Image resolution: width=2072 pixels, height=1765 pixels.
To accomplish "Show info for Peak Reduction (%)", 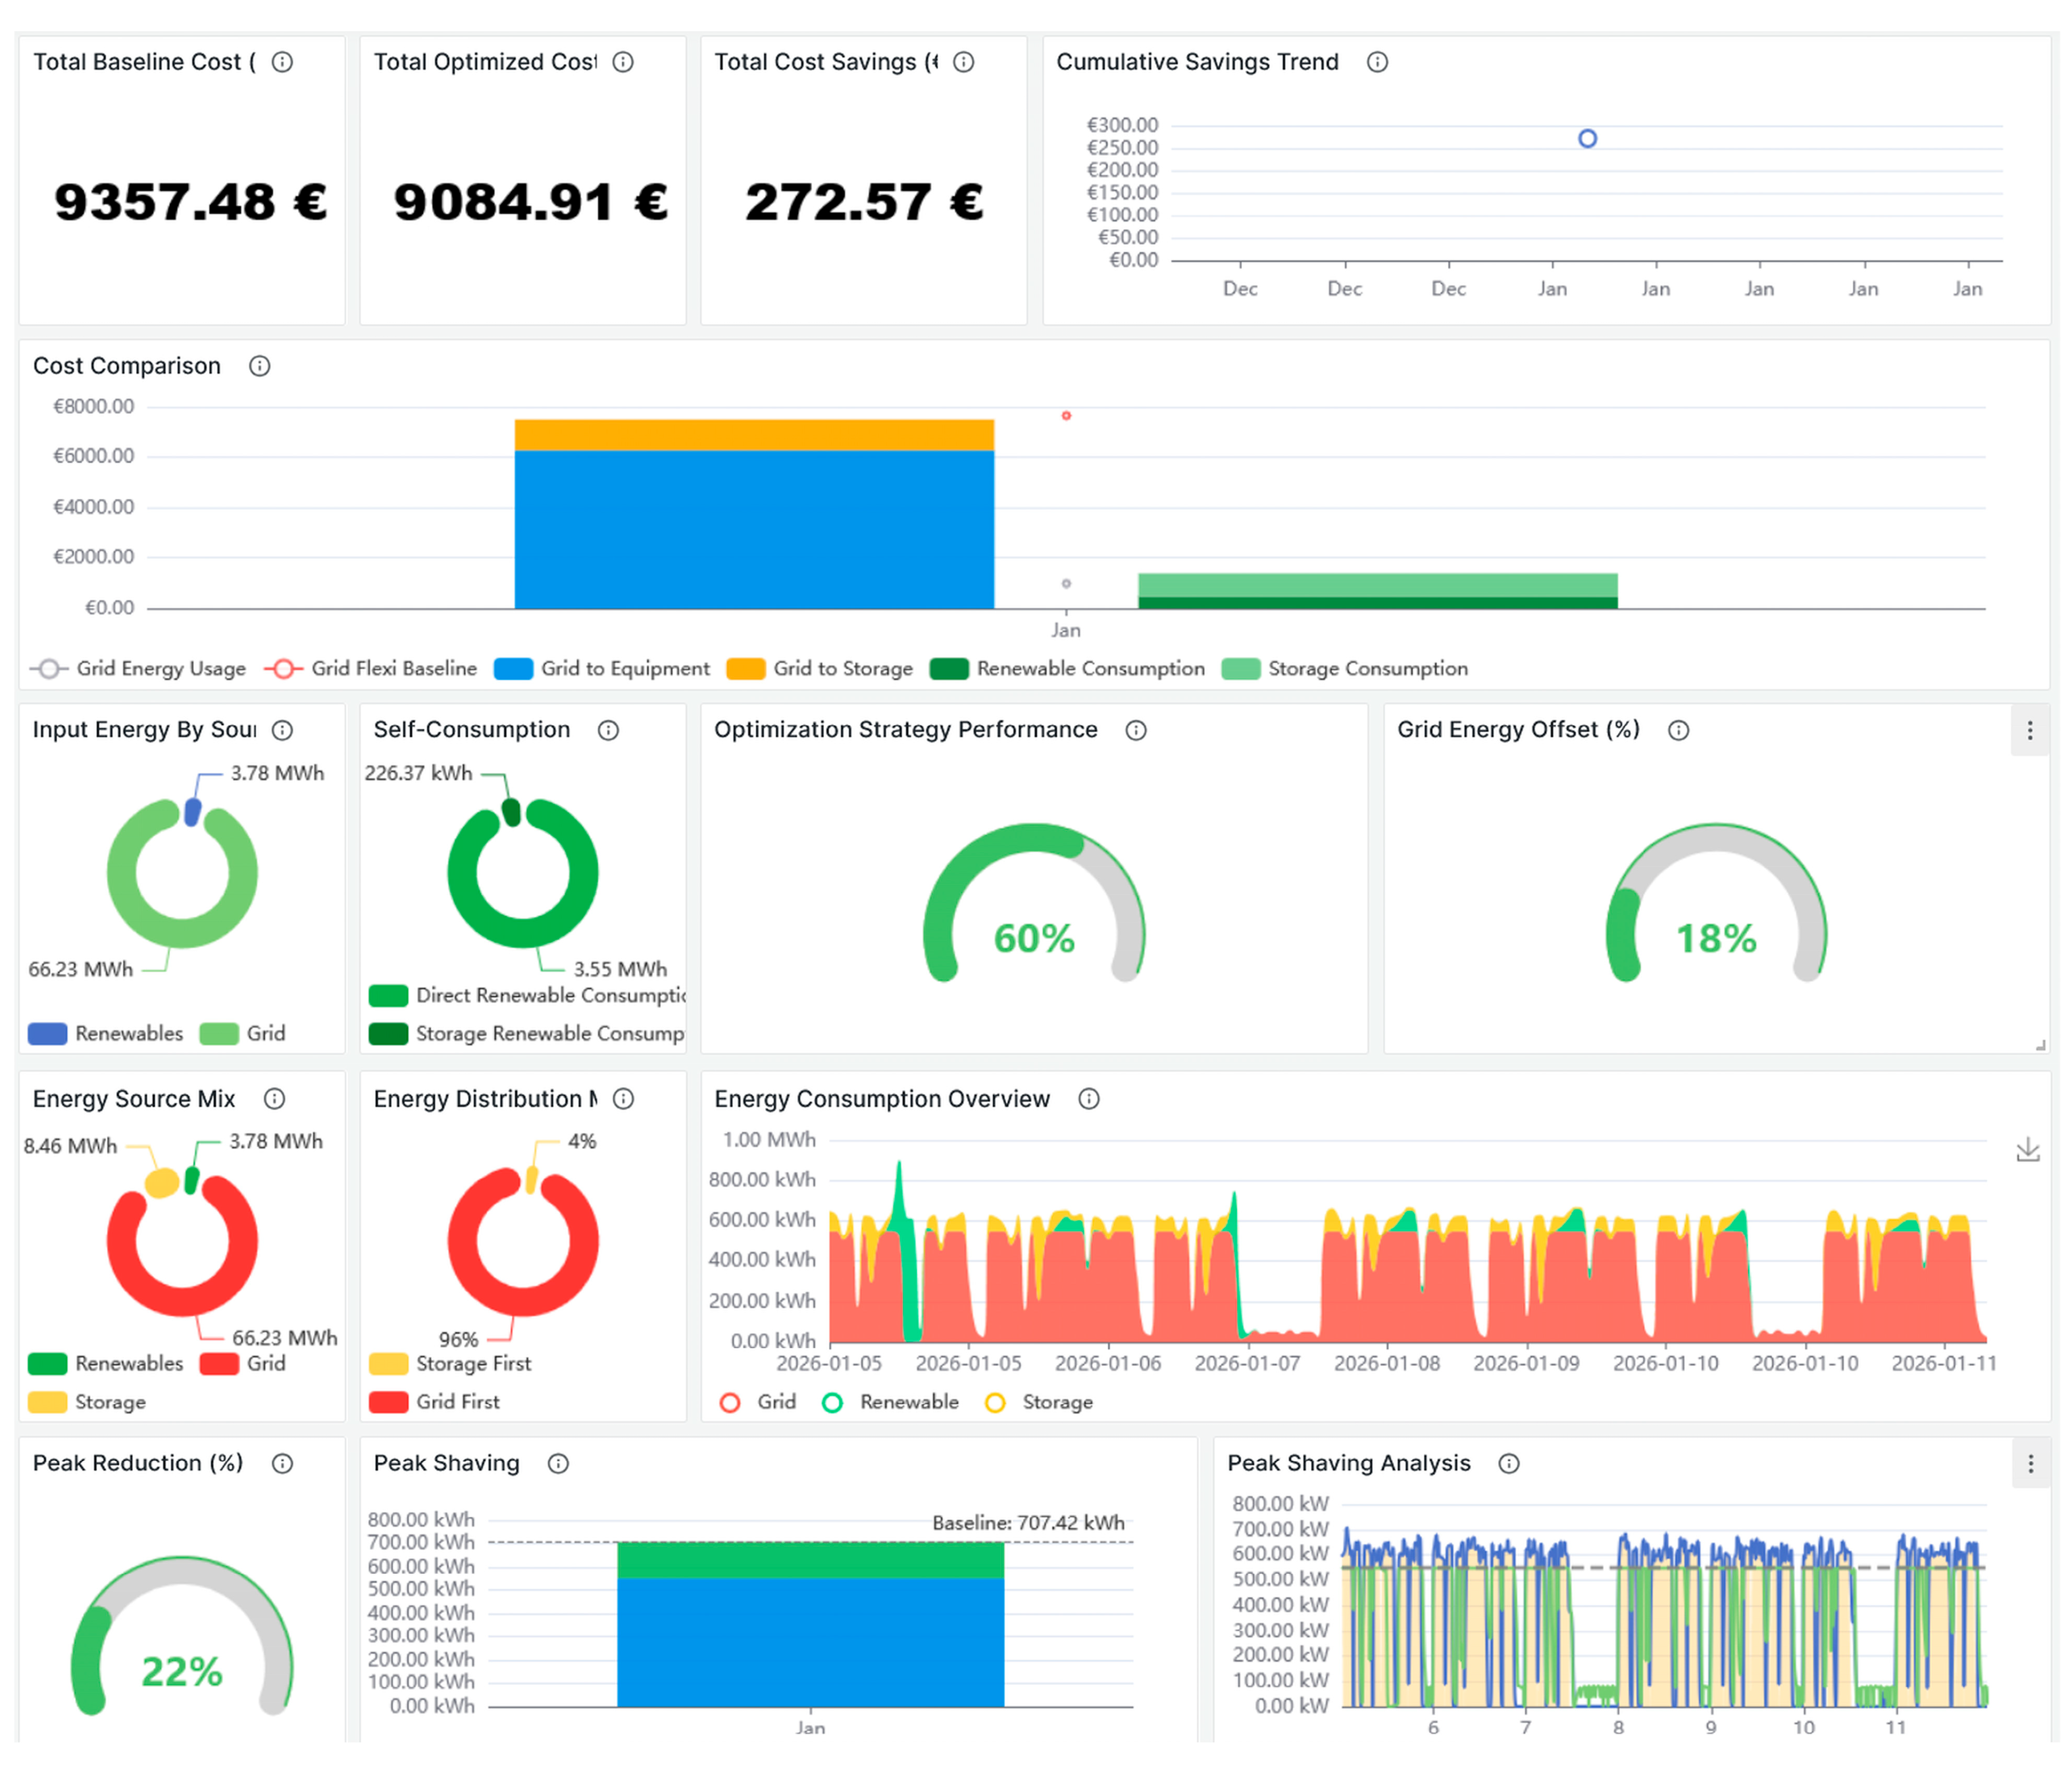I will pos(283,1463).
